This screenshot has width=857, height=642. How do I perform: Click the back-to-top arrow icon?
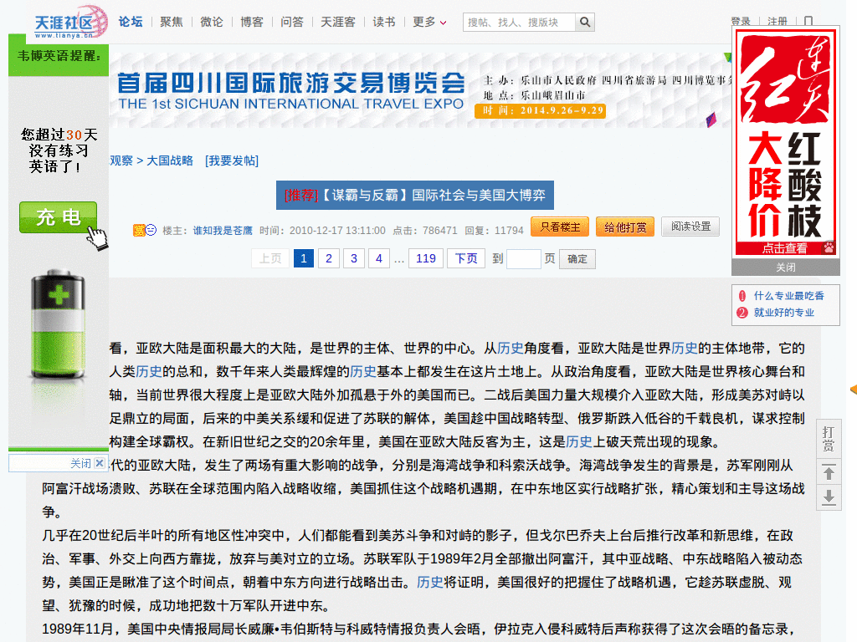click(828, 472)
